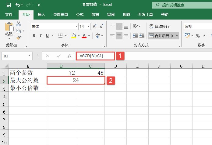The width and height of the screenshot is (212, 145).
Task: Click the Insert Function fx icon
Action: 69,56
